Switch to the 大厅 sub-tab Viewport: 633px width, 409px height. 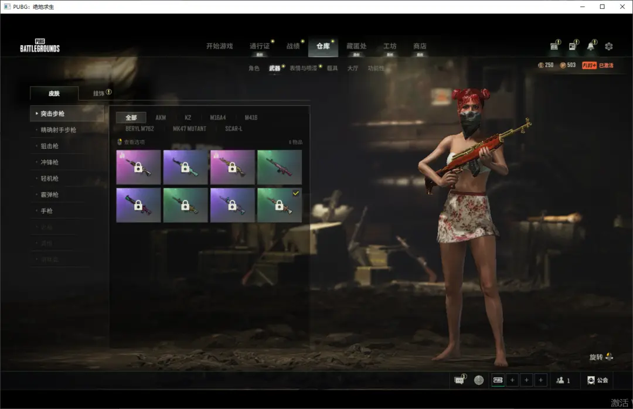tap(353, 68)
